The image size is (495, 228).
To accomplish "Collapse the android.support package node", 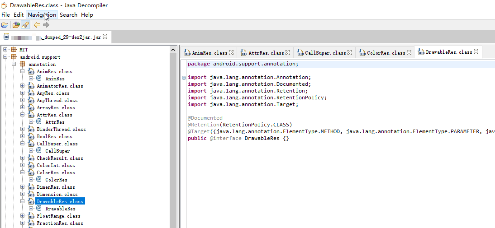I will click(x=5, y=57).
